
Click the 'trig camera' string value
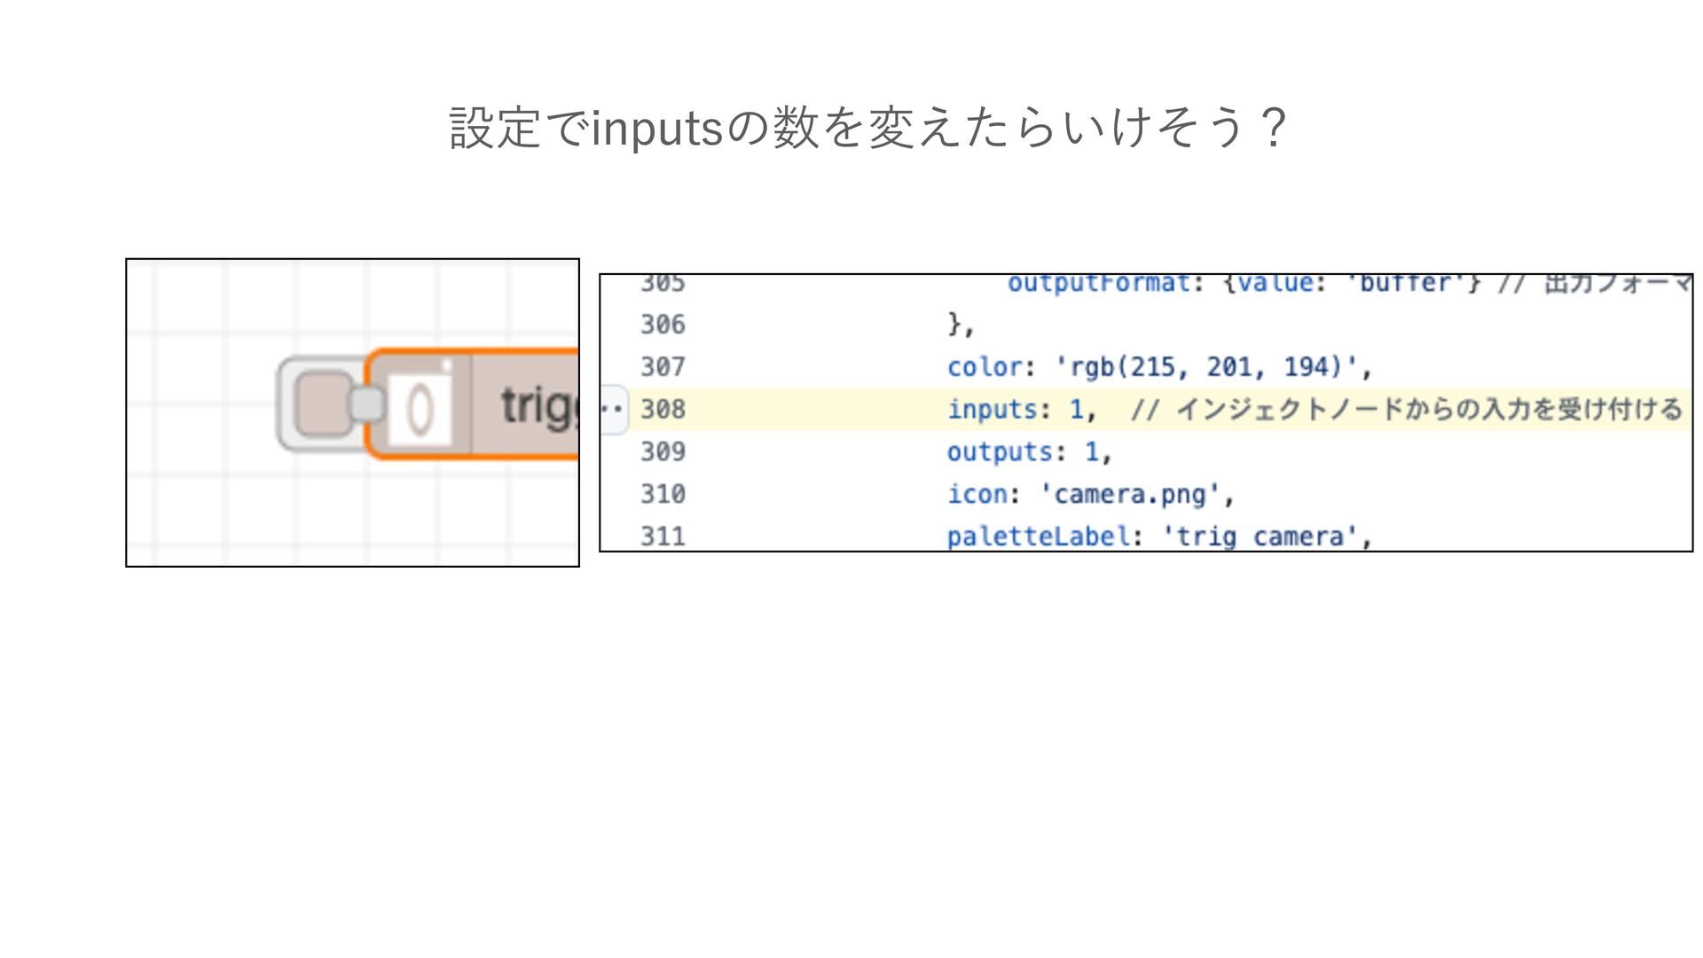pyautogui.click(x=1260, y=537)
